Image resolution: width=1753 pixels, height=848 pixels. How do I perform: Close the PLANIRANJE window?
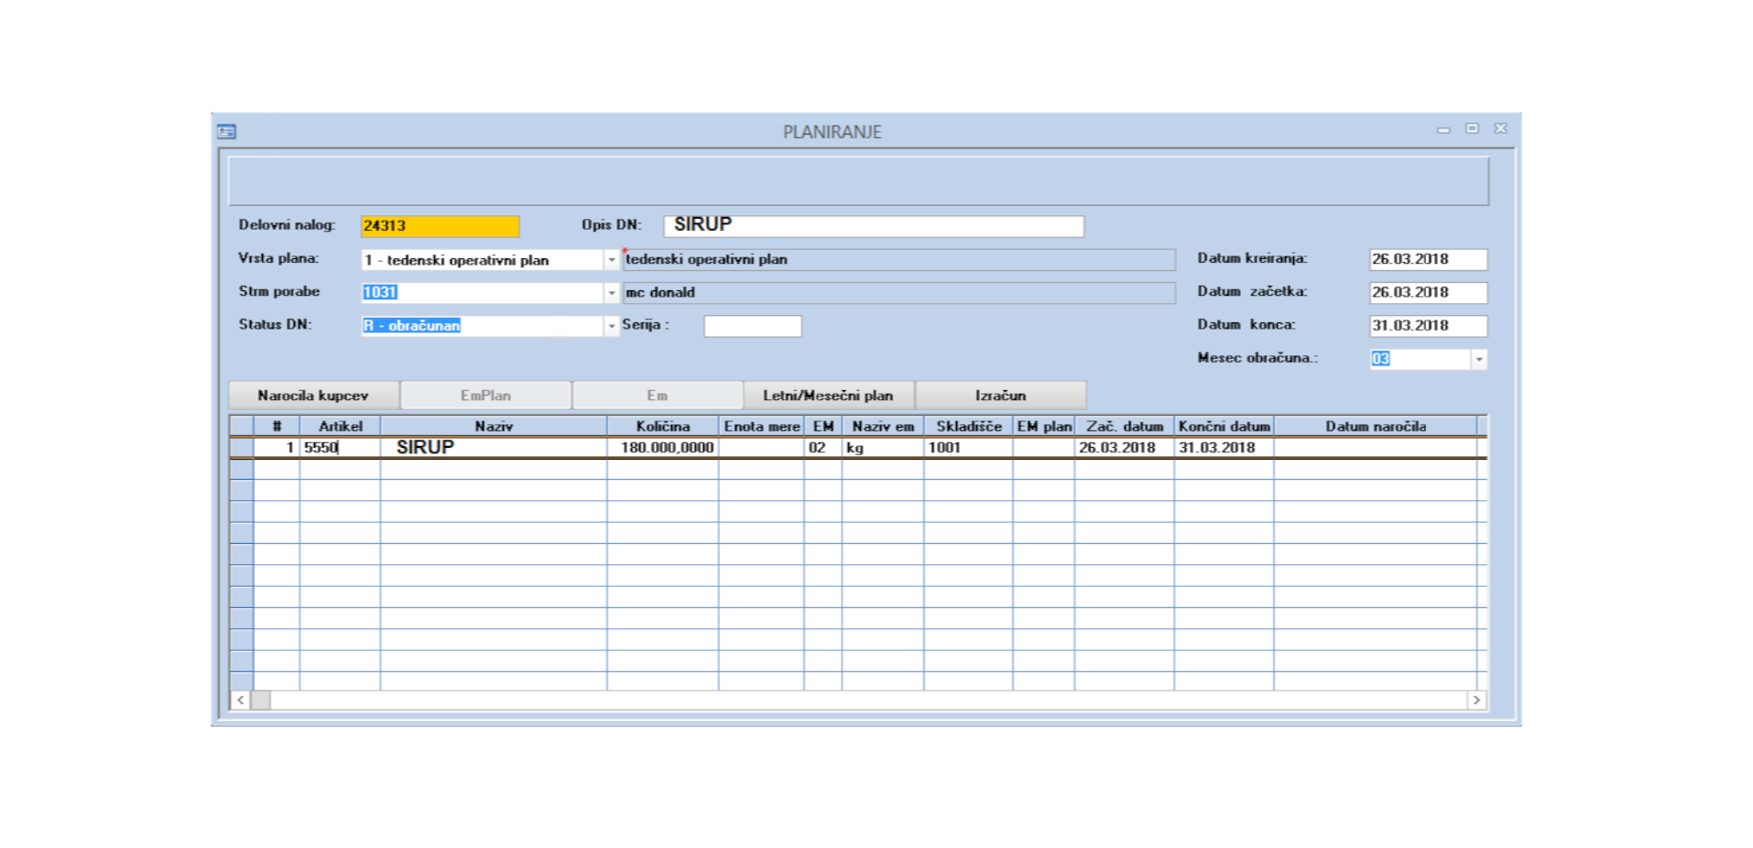1500,129
